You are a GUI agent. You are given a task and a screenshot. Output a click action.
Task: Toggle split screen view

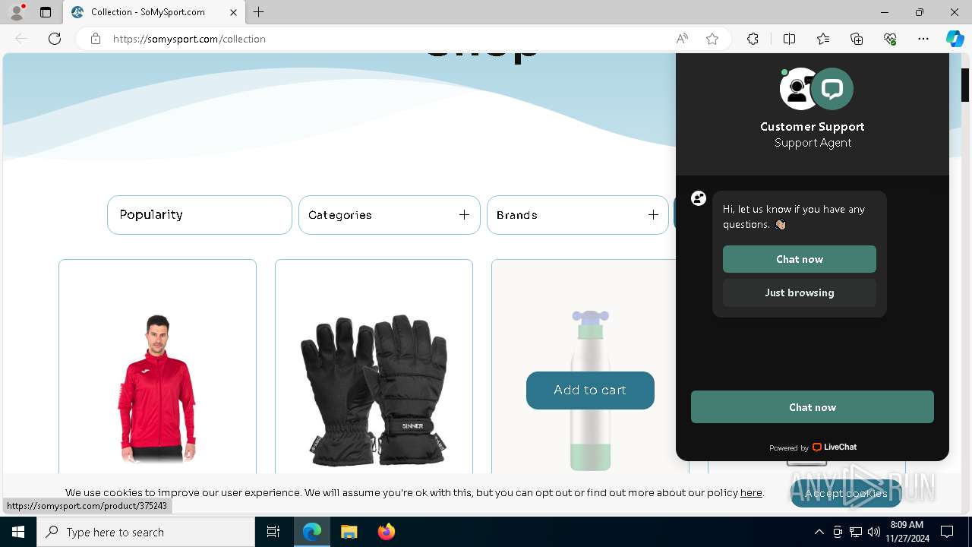coord(789,39)
